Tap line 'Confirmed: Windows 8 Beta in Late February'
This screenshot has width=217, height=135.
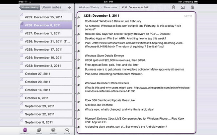coord(113,21)
